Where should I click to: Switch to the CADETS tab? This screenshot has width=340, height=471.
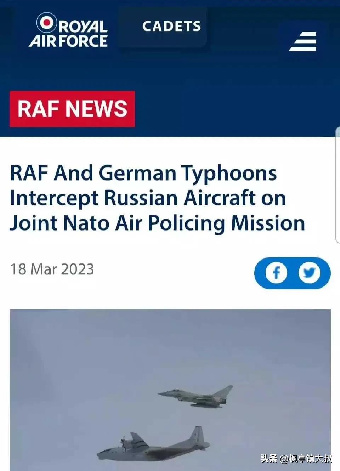[x=171, y=26]
